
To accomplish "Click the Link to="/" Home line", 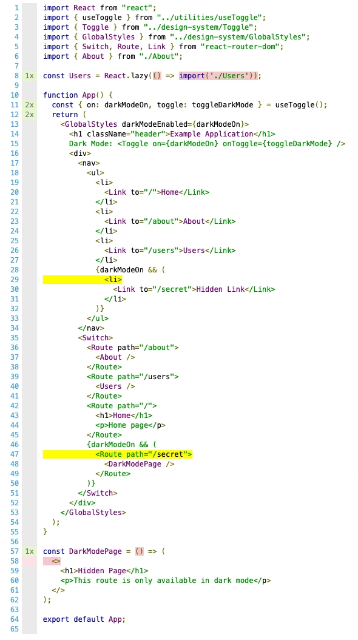I will pyautogui.click(x=157, y=192).
